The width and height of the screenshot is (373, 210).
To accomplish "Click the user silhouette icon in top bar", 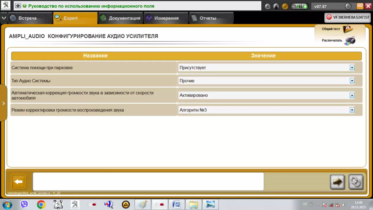I will click(276, 6).
